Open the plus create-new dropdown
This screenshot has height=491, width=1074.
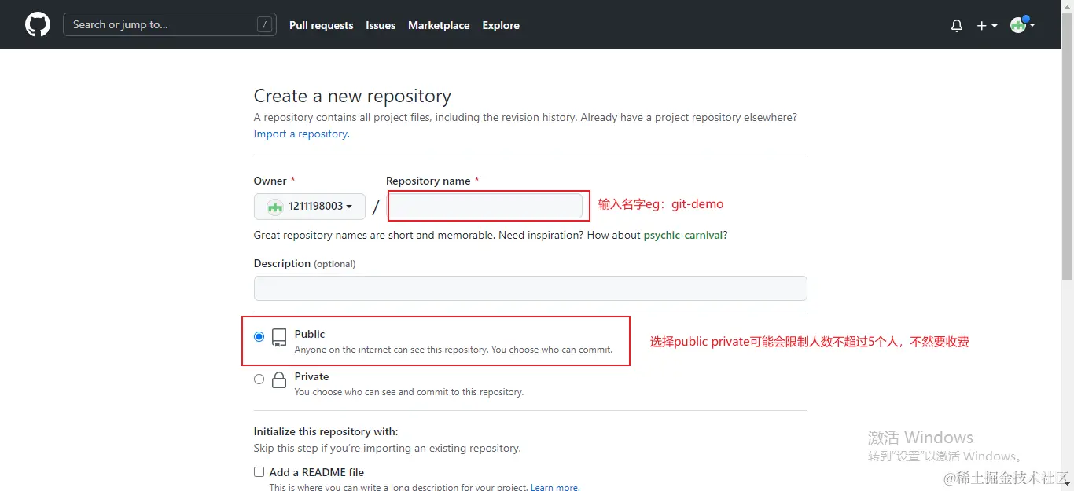click(987, 25)
